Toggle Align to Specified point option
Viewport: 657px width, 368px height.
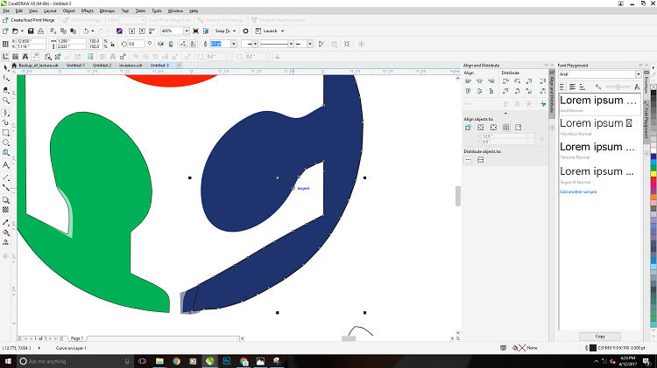point(519,128)
